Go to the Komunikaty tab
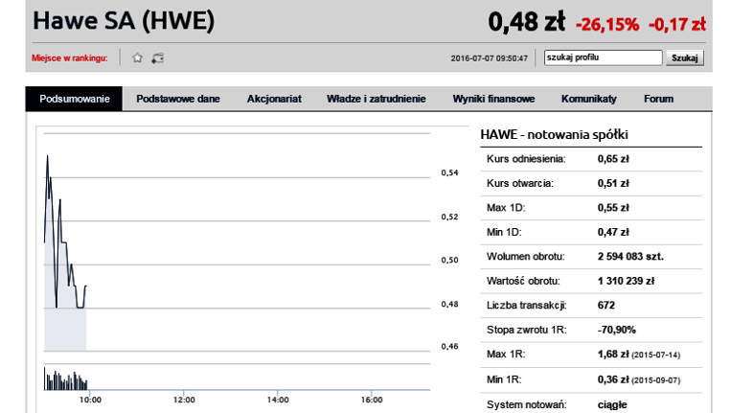 pos(589,99)
